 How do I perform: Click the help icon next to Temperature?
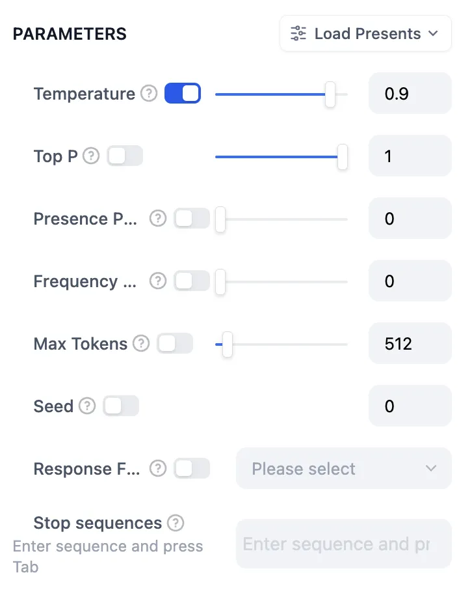150,94
